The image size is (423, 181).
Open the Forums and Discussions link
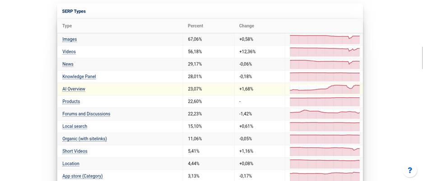coord(86,114)
